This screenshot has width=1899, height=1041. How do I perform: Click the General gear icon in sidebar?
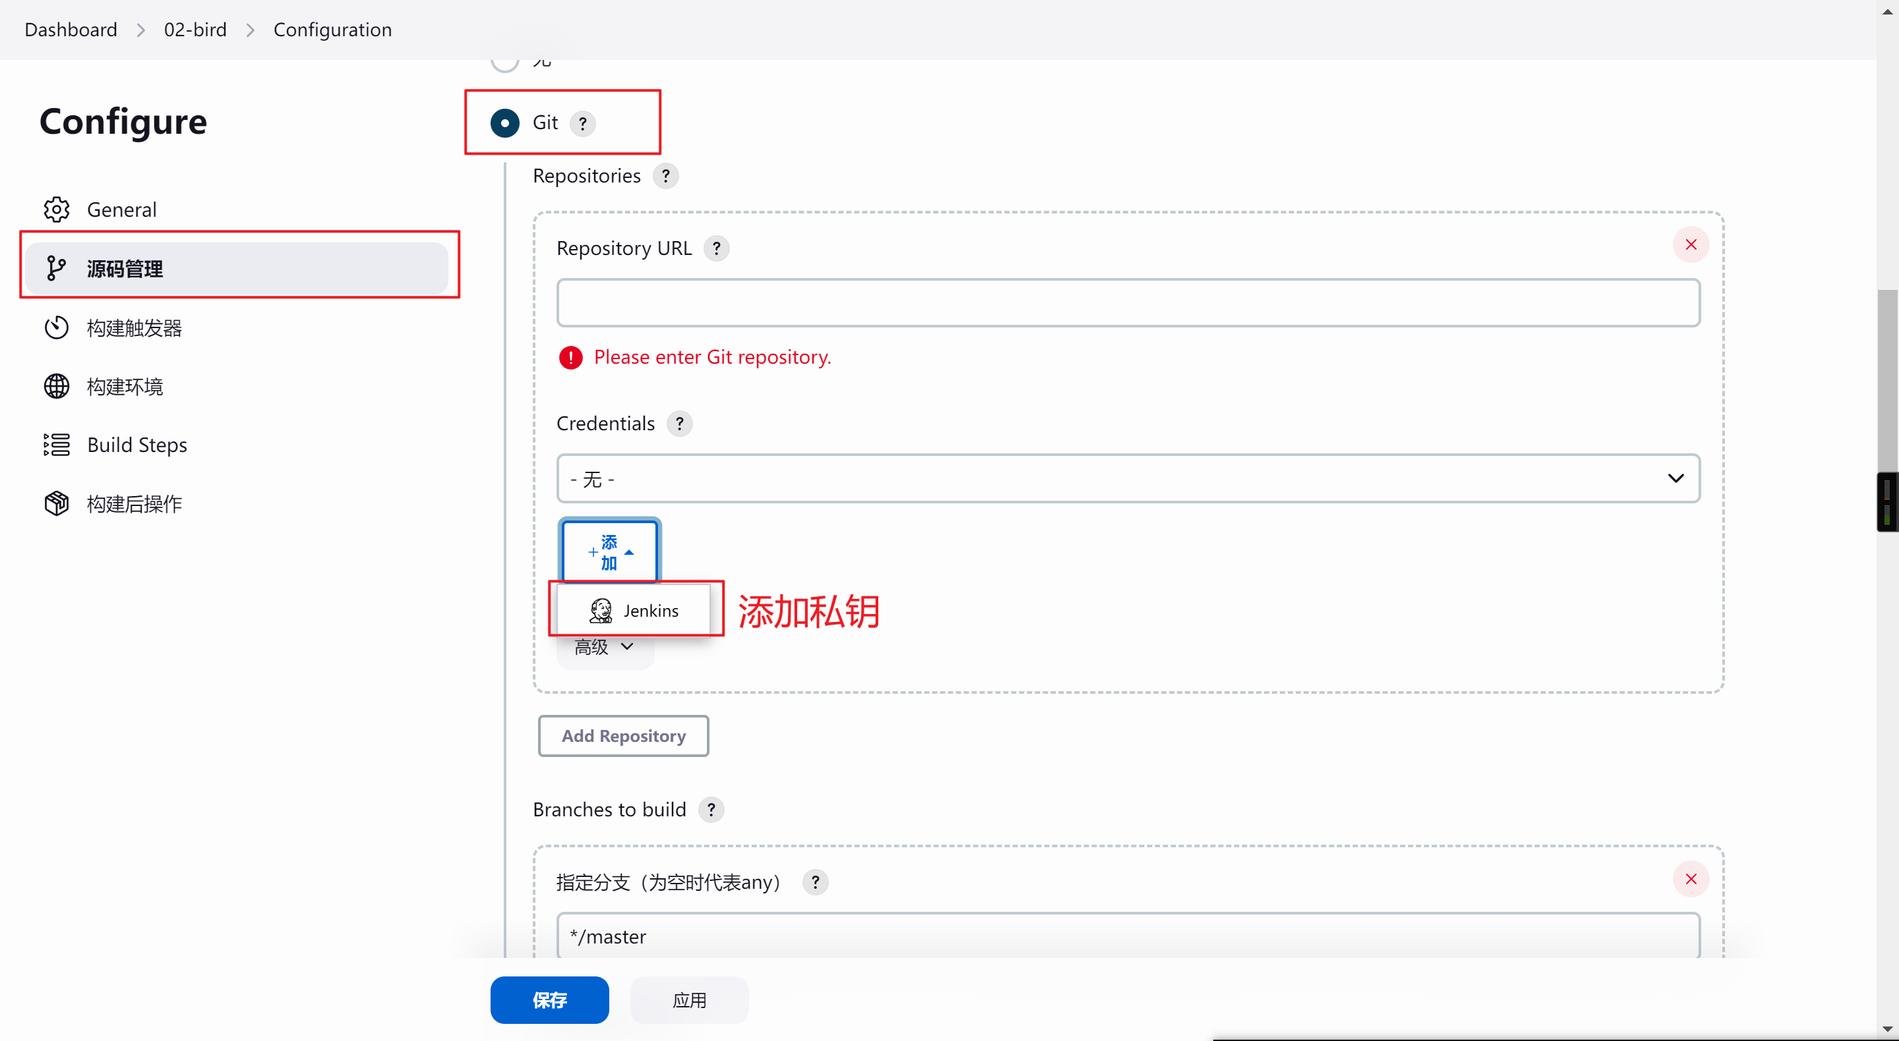[x=56, y=210]
